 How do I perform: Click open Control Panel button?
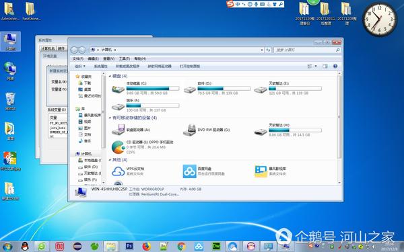[190, 66]
